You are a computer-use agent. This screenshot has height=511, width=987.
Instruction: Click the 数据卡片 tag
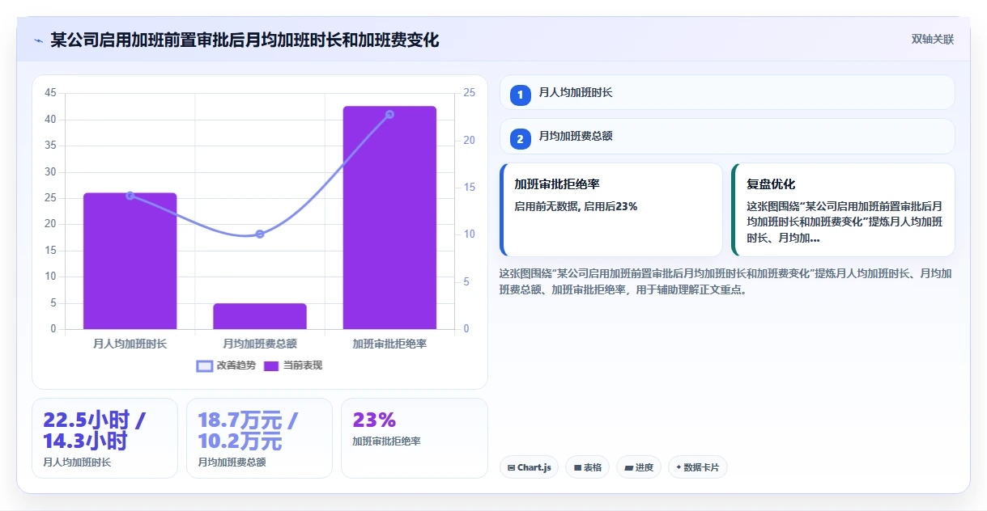697,467
